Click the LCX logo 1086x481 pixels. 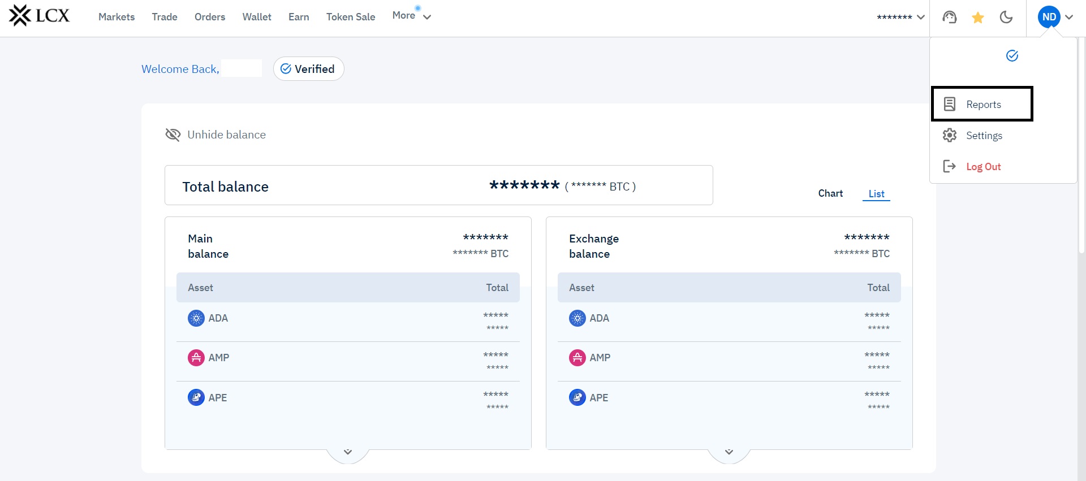(39, 16)
